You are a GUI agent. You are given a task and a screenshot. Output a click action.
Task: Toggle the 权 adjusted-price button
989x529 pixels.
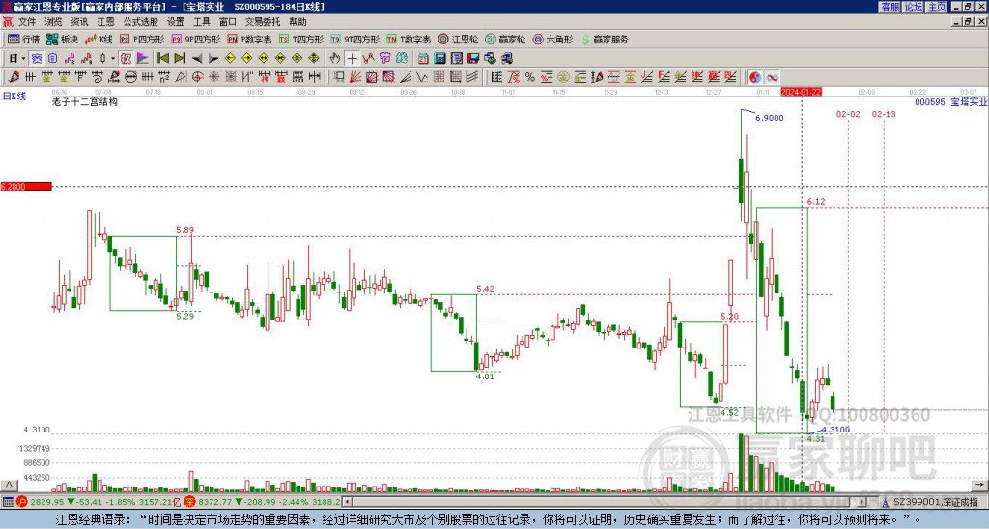coord(126,59)
